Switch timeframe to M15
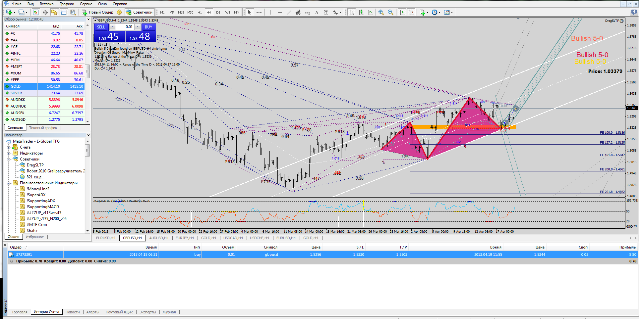 181,12
